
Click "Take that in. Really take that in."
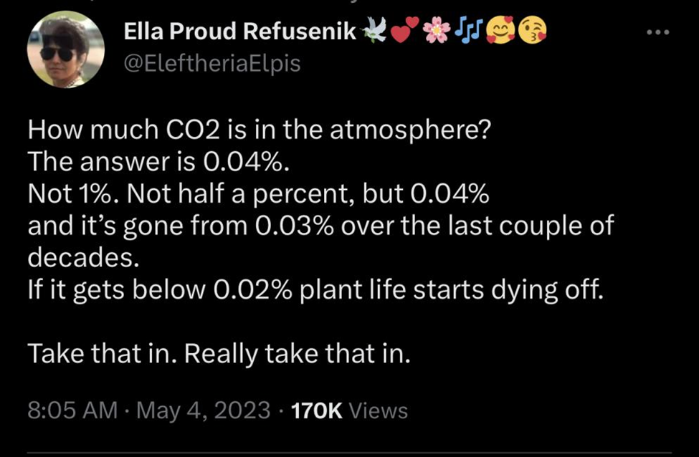[x=219, y=353]
